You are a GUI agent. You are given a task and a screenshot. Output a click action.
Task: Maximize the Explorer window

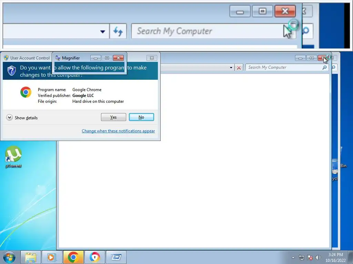click(x=312, y=58)
